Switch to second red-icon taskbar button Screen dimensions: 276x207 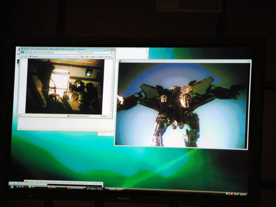pos(76,188)
